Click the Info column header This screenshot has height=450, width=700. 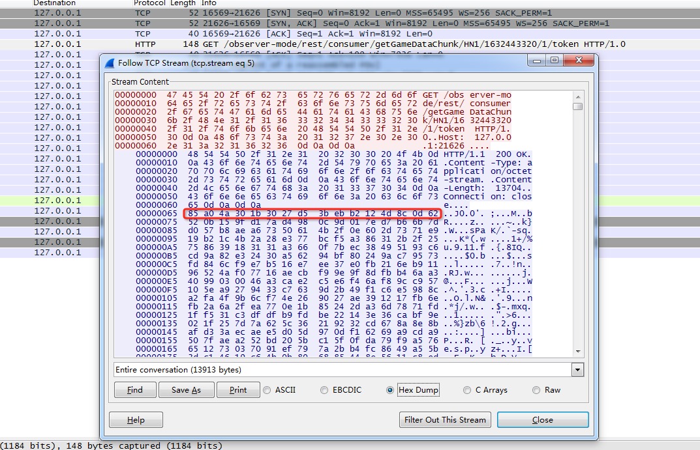tap(209, 3)
